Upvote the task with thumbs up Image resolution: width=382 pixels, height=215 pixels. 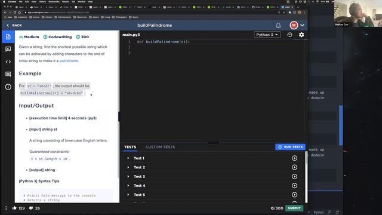pos(14,208)
